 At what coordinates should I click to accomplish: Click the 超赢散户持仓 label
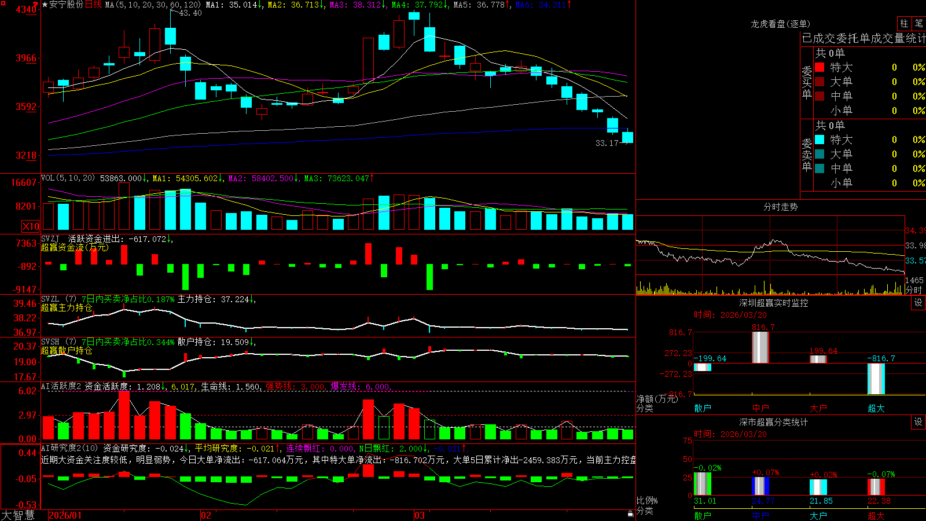coord(67,351)
